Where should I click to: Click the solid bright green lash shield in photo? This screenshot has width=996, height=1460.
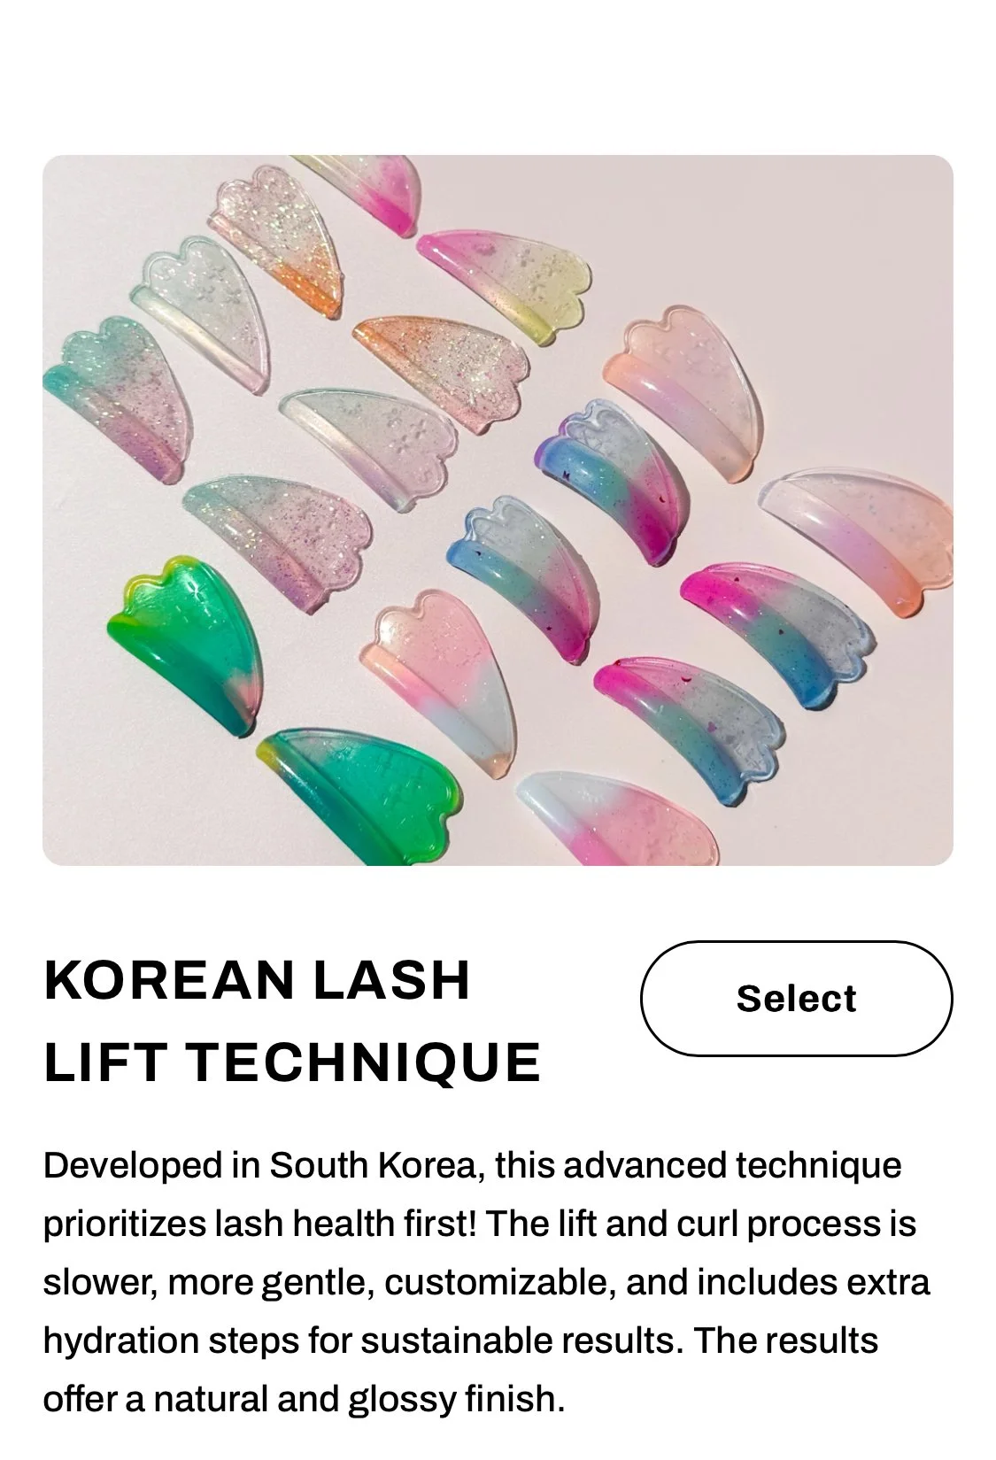point(182,645)
